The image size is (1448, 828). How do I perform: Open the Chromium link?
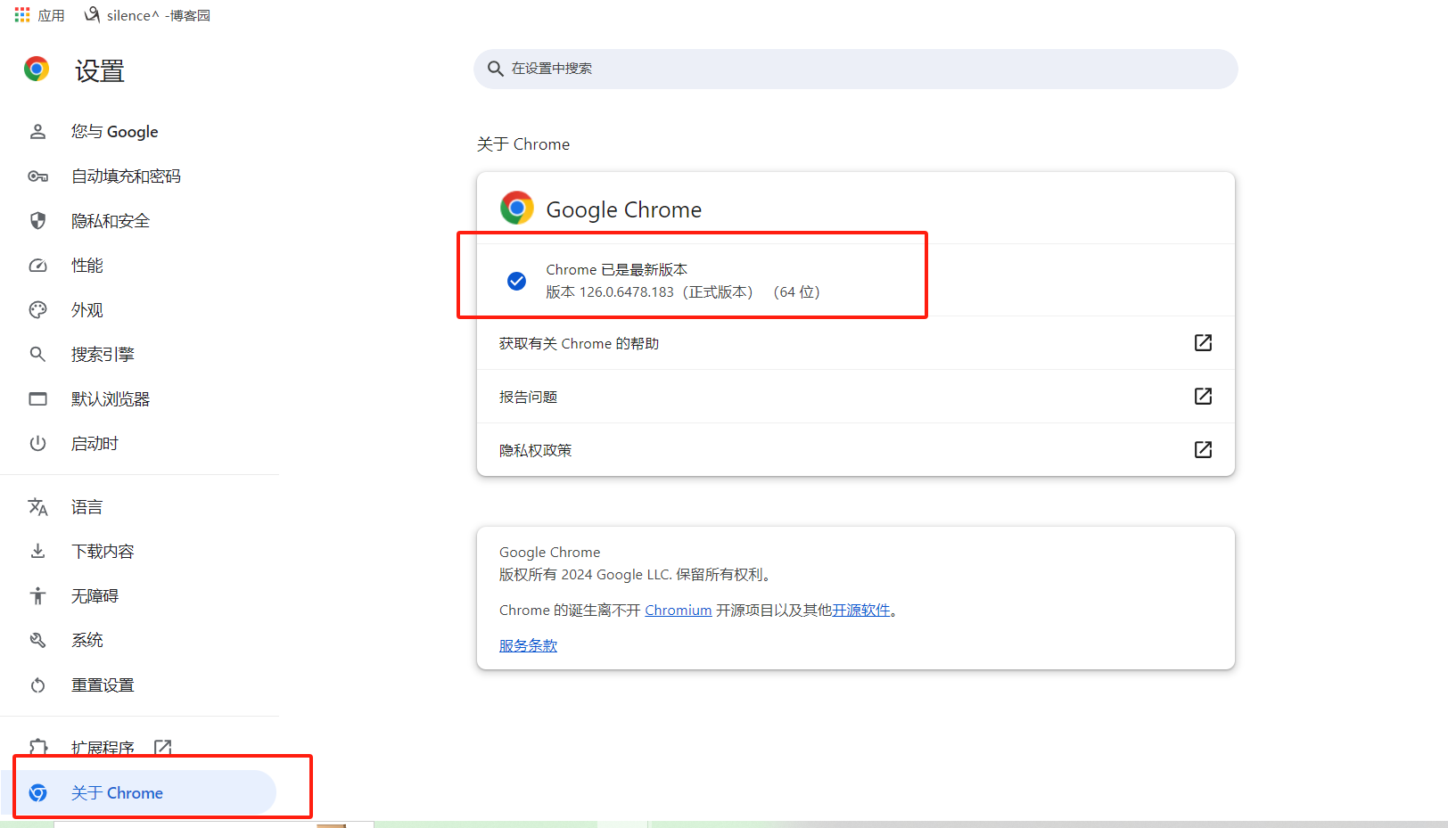(679, 611)
